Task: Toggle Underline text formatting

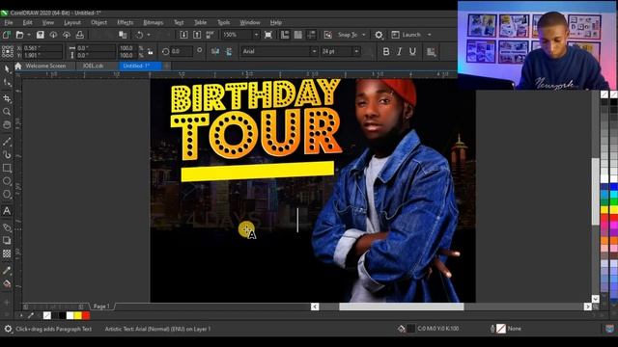Action: pyautogui.click(x=412, y=51)
